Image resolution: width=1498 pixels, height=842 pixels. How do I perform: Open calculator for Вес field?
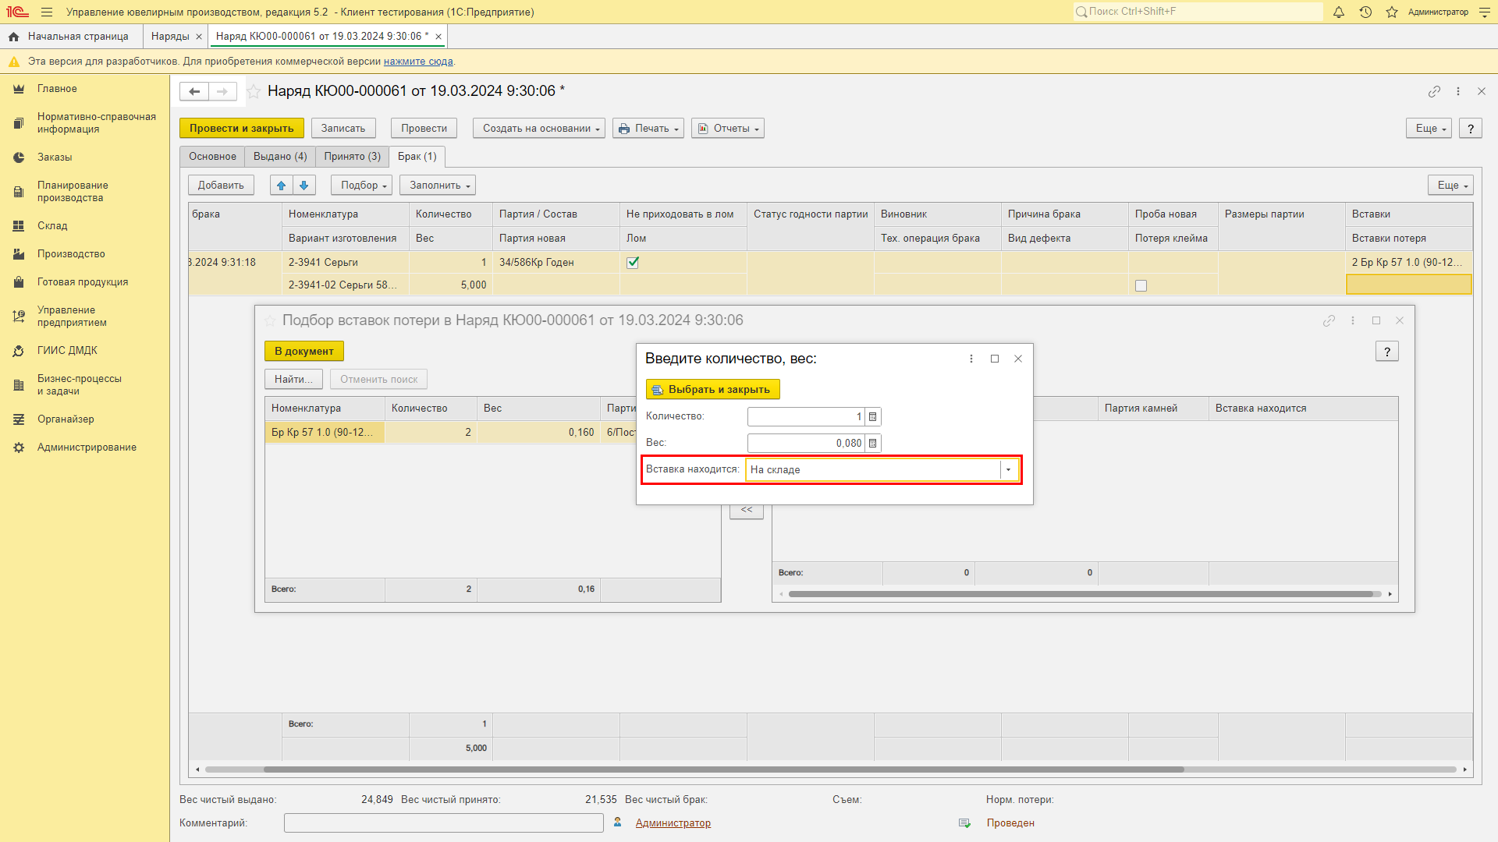(x=873, y=443)
